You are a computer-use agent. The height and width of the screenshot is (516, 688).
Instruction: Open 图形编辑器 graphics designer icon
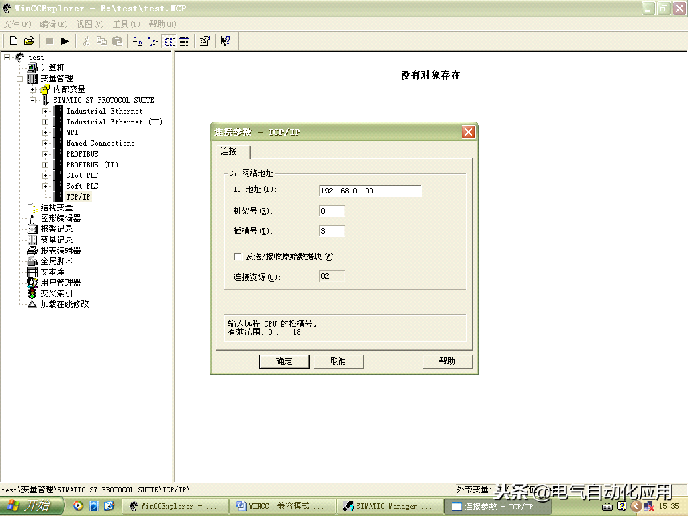[32, 218]
